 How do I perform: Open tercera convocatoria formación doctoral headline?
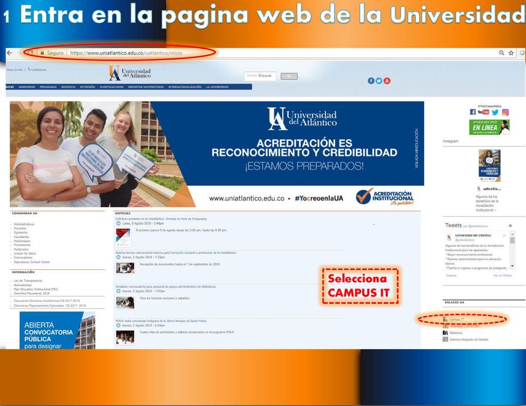tap(176, 253)
